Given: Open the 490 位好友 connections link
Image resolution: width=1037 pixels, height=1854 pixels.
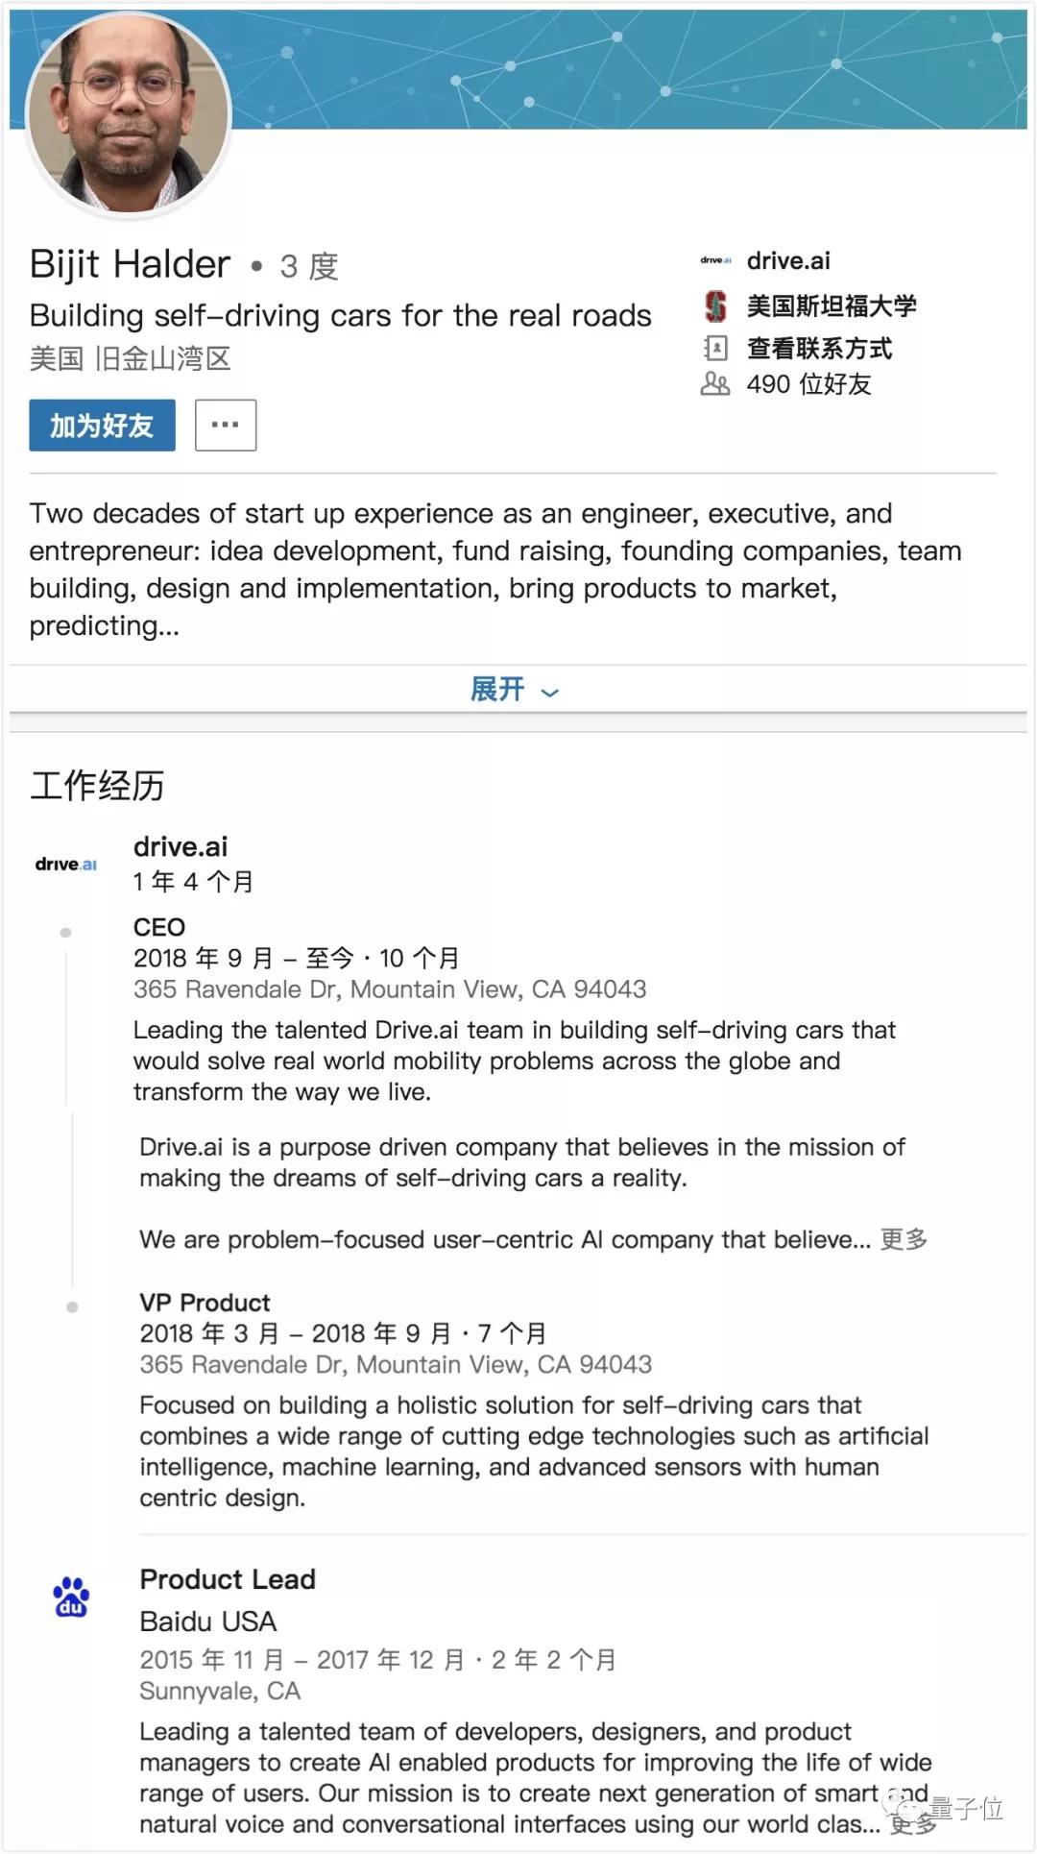Looking at the screenshot, I should click(808, 384).
